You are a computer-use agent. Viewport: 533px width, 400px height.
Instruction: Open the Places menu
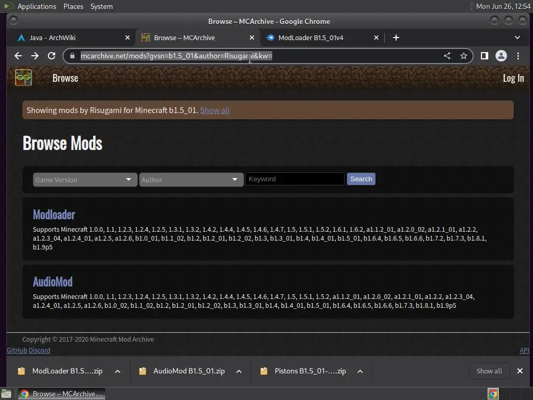pos(73,6)
